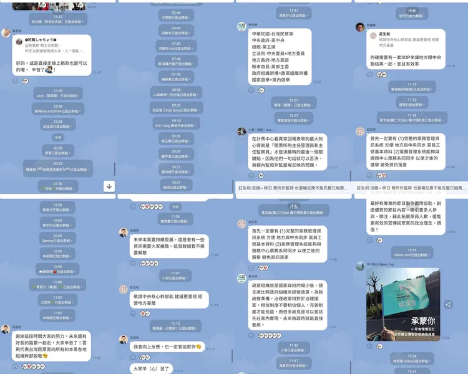Viewport: 468px width, 374px height.
Task: Open sender avatar above the flag photo
Action: coord(360,266)
